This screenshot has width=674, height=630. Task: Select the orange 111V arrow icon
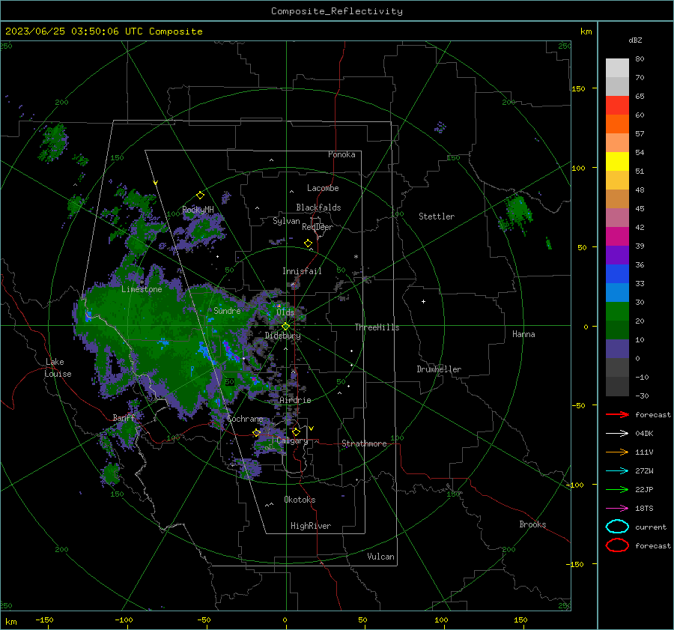pos(617,452)
